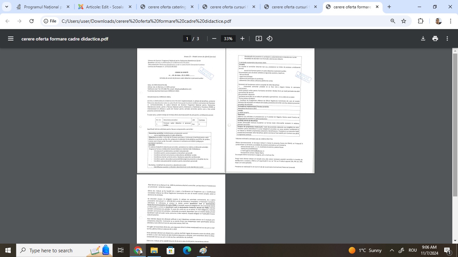Rotate the document counterclockwise
The height and width of the screenshot is (257, 458).
click(270, 38)
